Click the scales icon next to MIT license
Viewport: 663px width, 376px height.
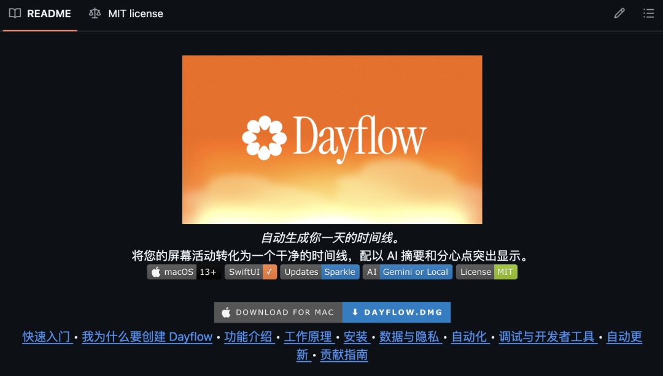(95, 13)
